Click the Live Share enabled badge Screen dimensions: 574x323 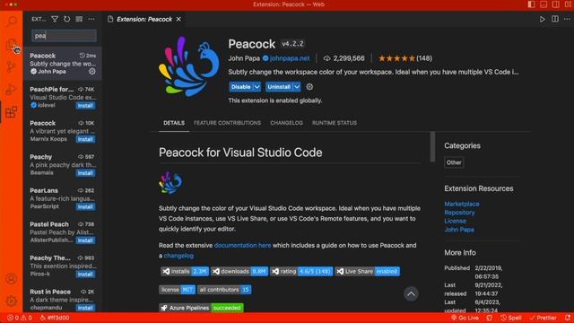click(x=367, y=271)
